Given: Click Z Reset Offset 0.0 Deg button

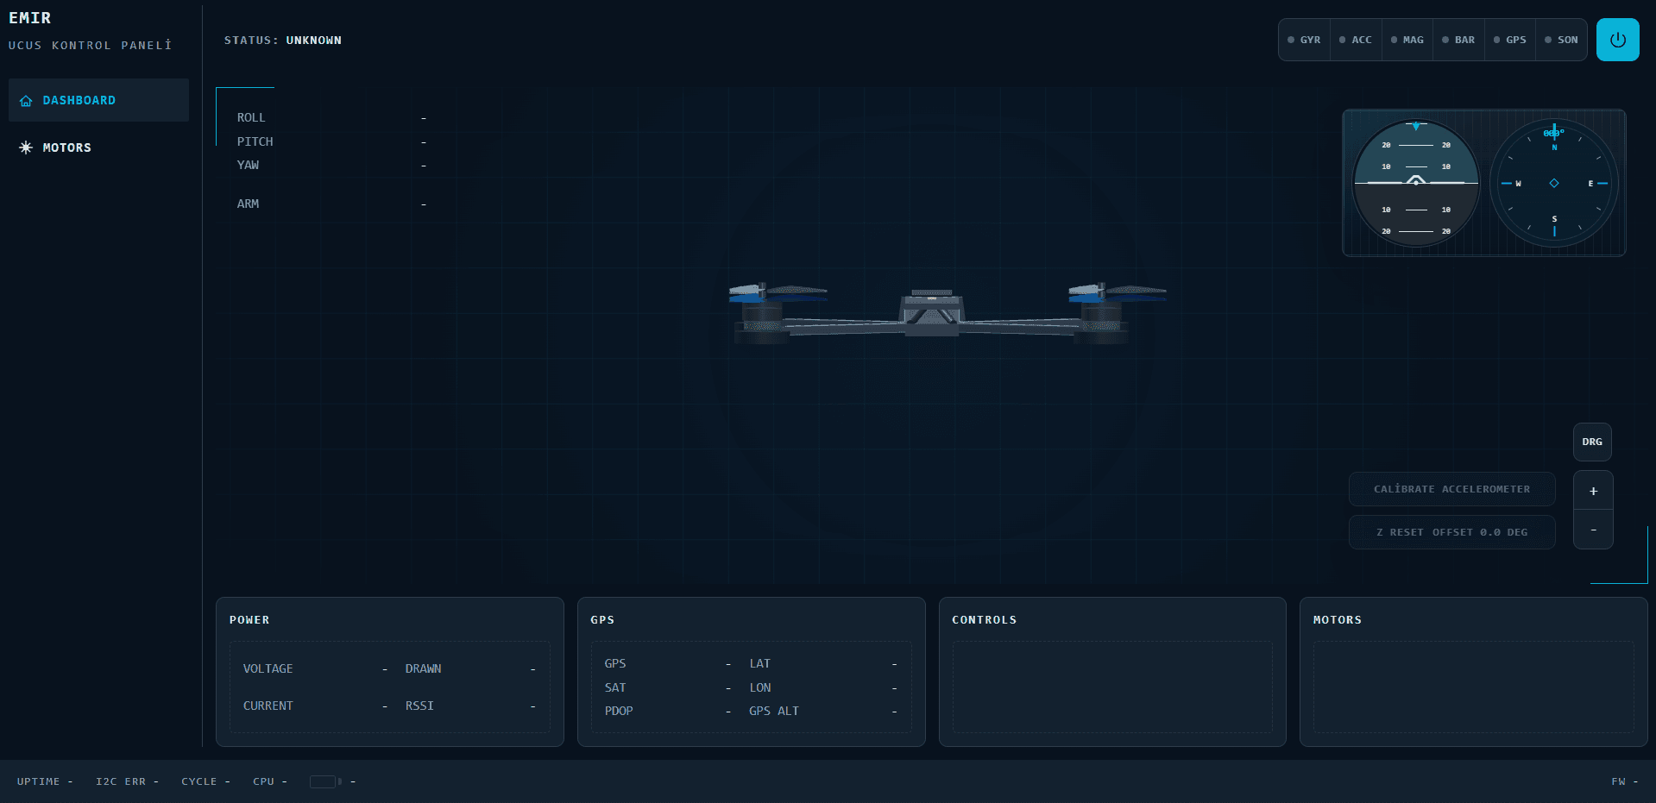Looking at the screenshot, I should (x=1452, y=532).
